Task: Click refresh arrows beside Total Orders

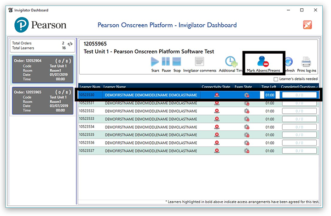Action: pos(70,45)
